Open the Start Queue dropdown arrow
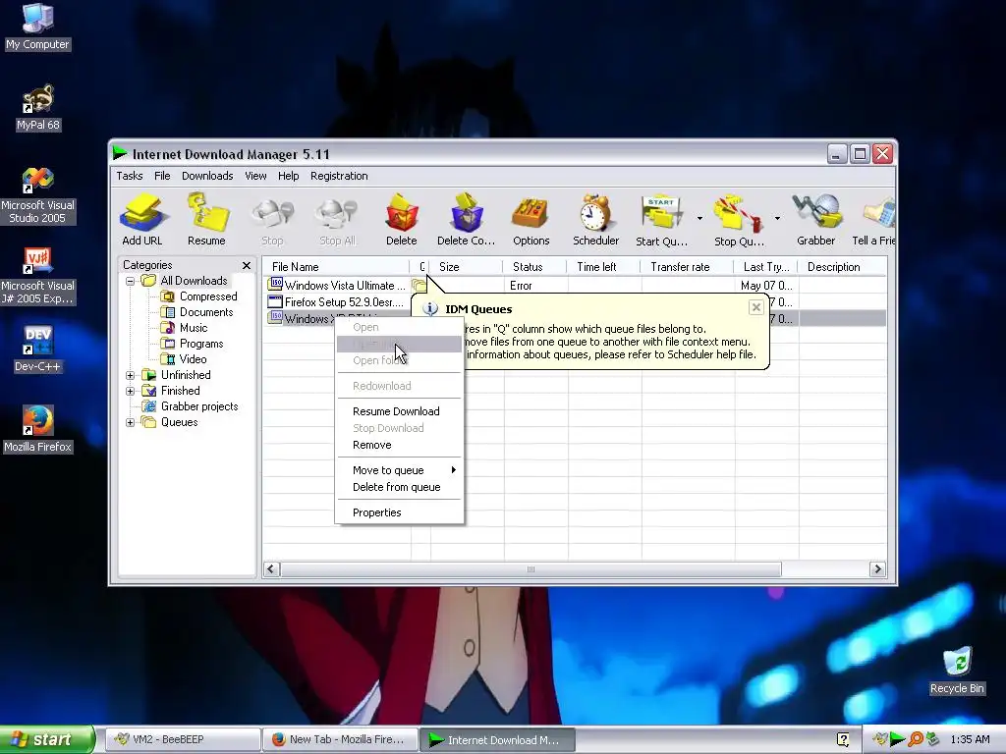The width and height of the screenshot is (1006, 754). (x=699, y=219)
